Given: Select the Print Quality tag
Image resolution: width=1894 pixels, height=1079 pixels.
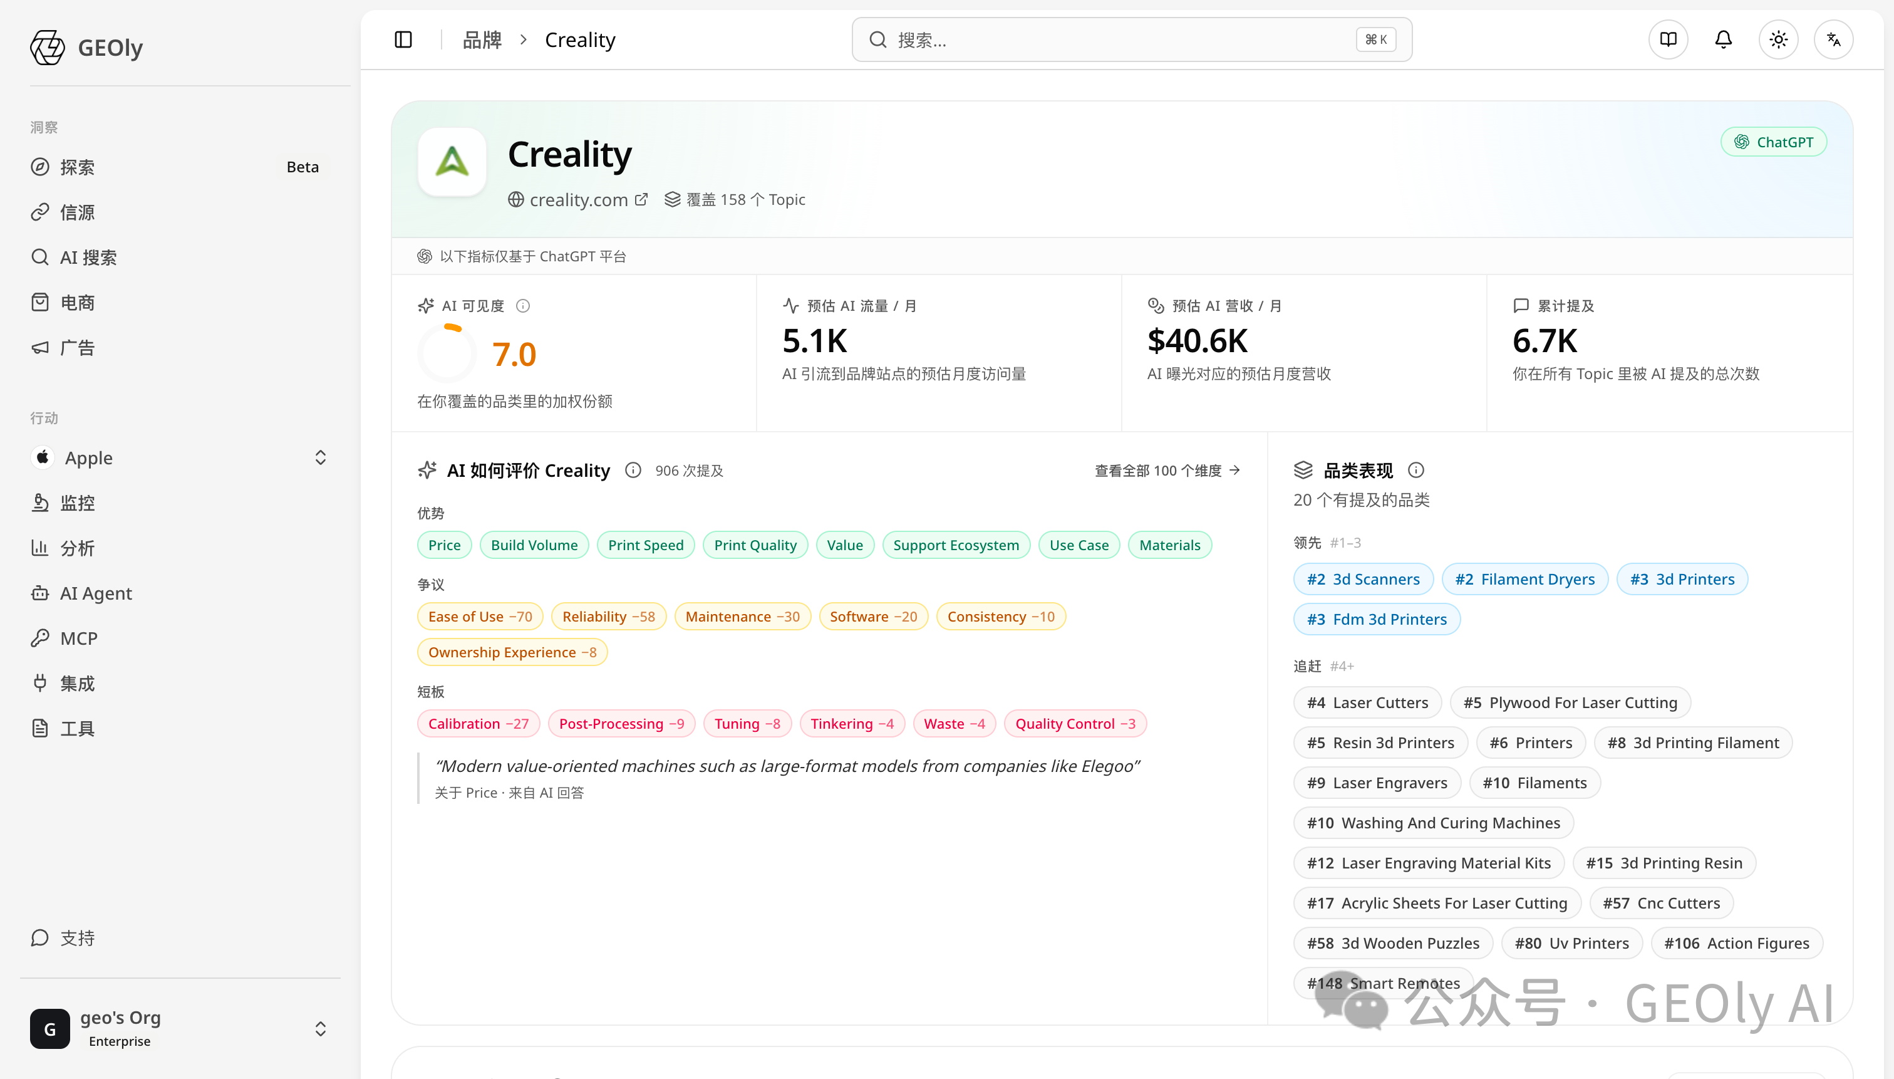Looking at the screenshot, I should tap(755, 545).
